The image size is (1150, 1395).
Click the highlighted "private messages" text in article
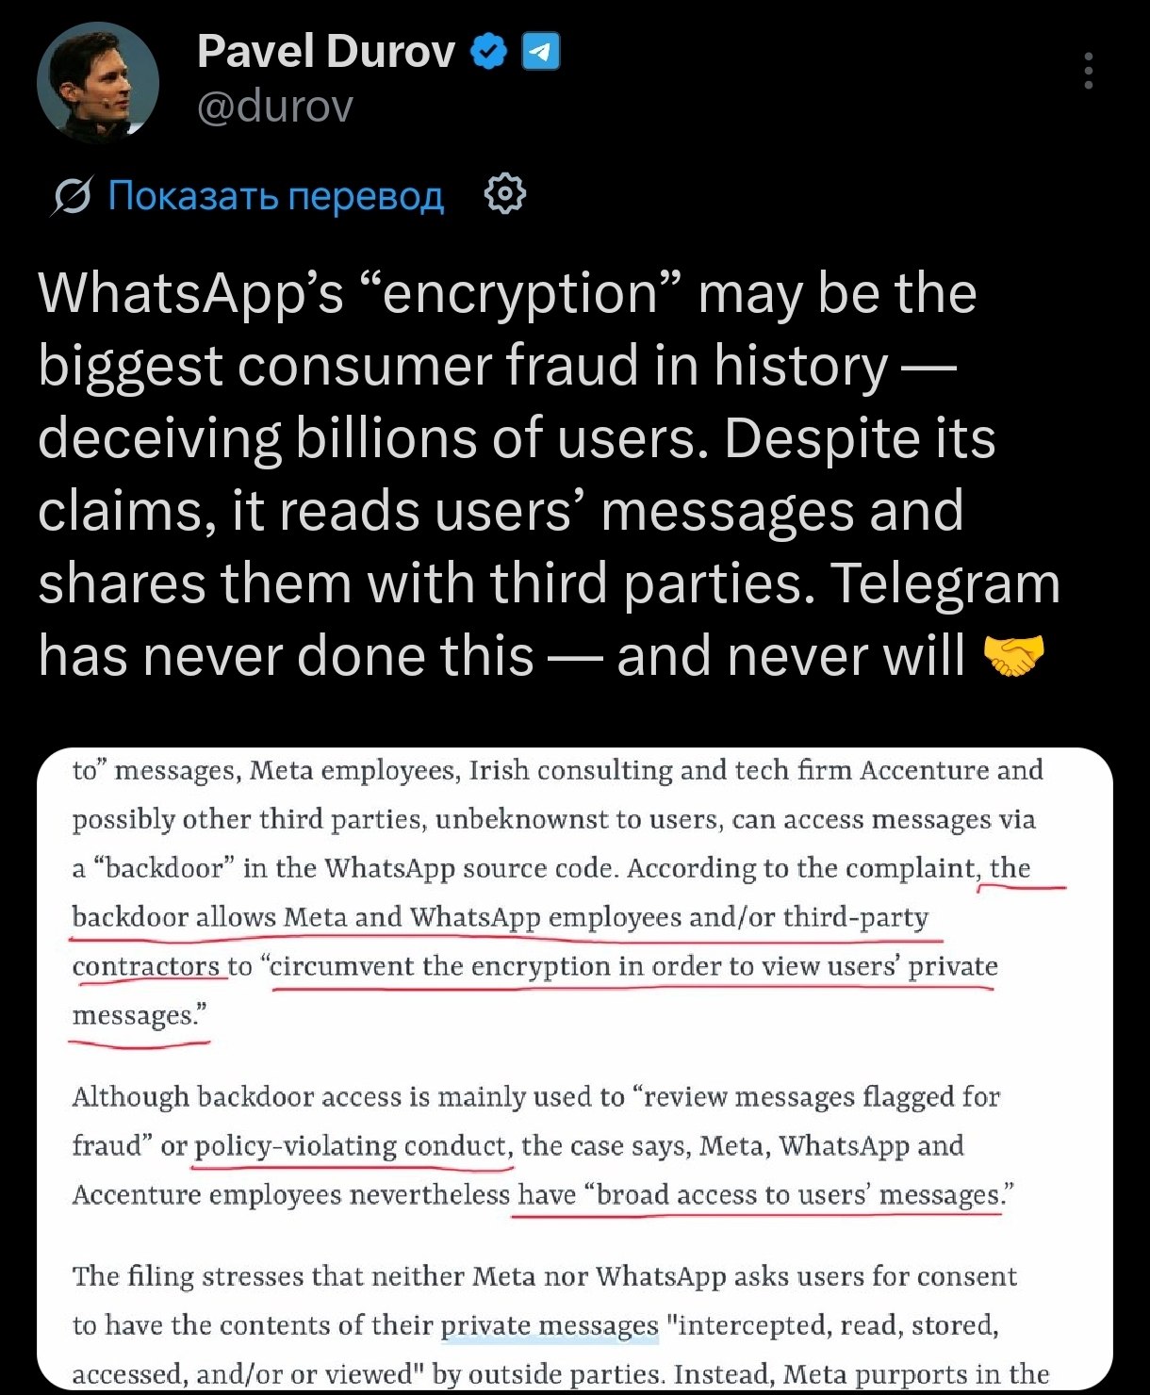coord(550,1325)
